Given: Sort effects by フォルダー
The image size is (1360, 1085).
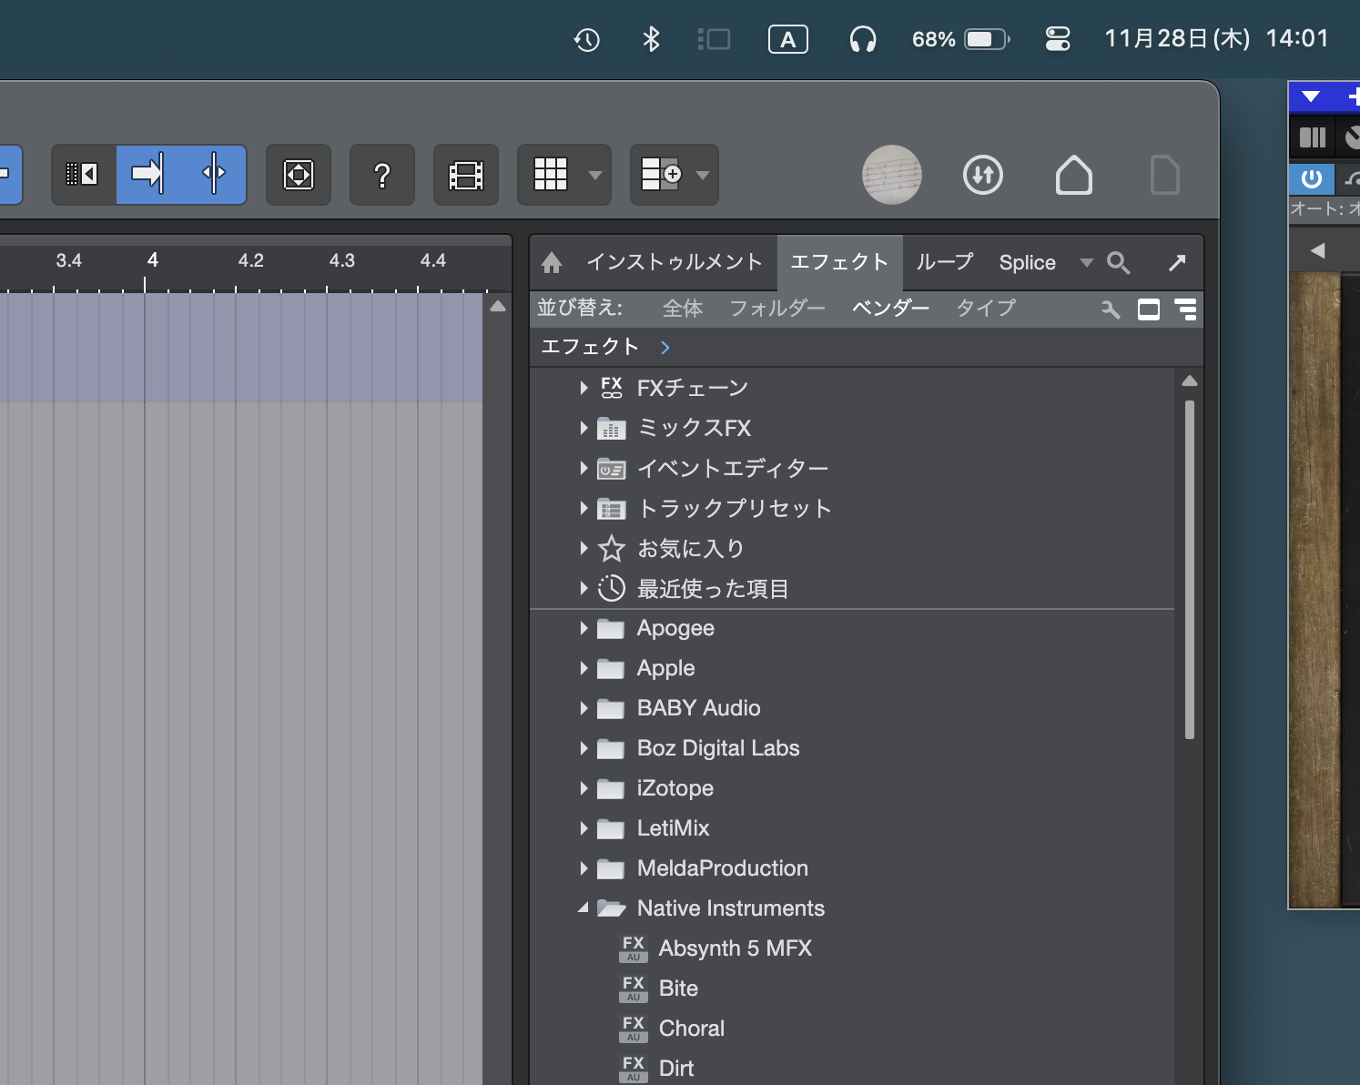Looking at the screenshot, I should tap(776, 309).
